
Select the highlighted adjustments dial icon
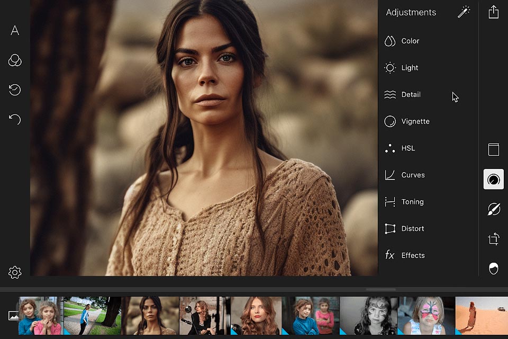(493, 179)
